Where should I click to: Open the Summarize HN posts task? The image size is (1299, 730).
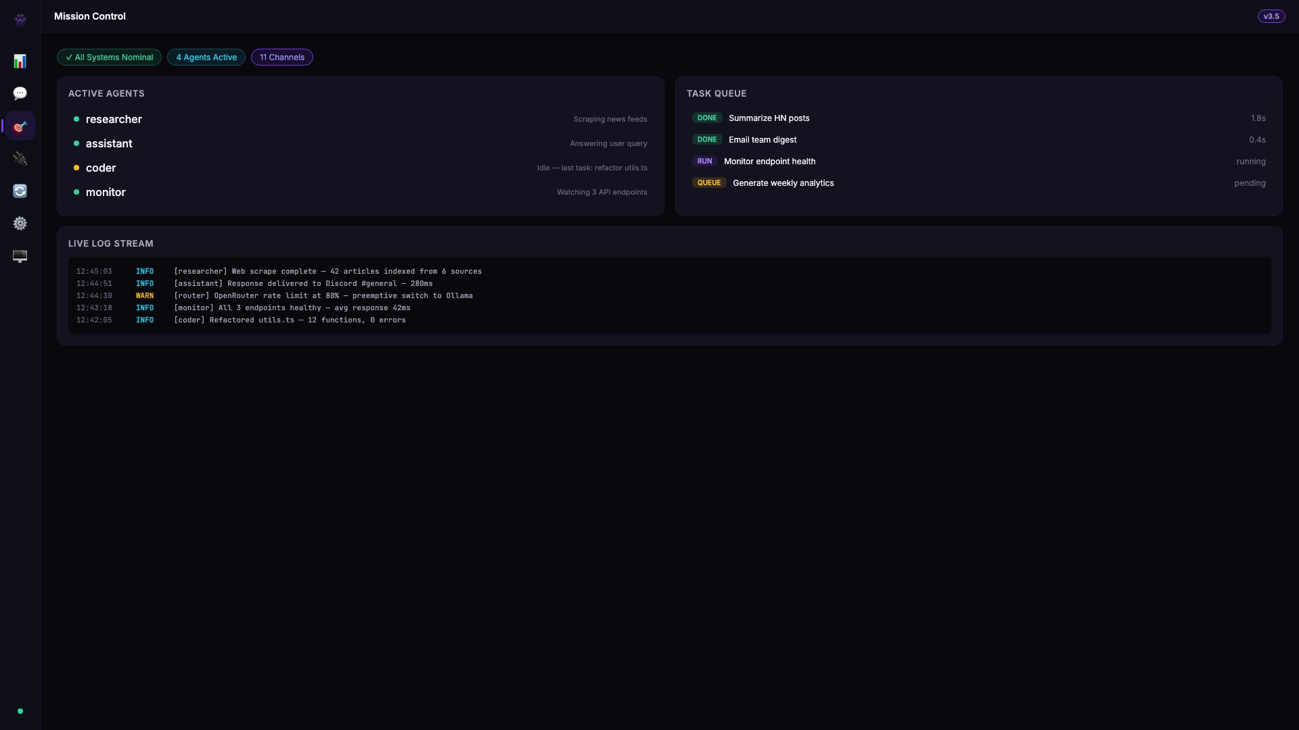[x=769, y=118]
